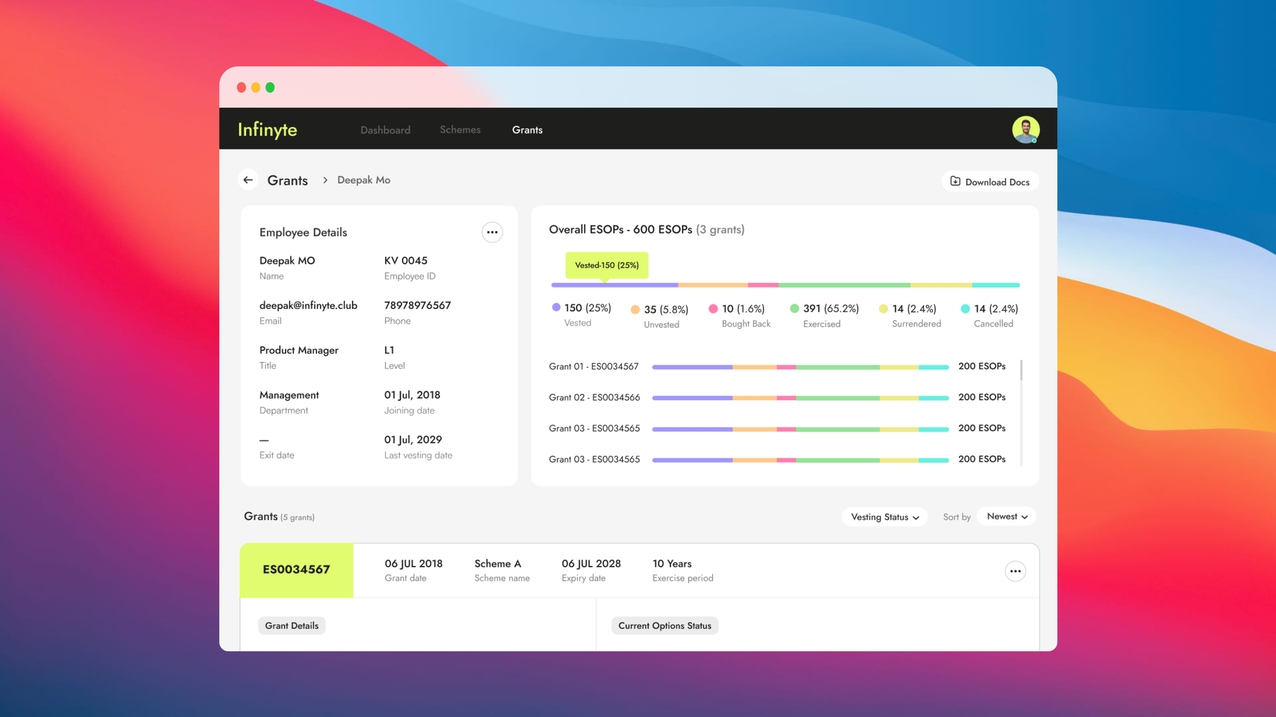Open ES0034567 grant card more options

point(1015,571)
